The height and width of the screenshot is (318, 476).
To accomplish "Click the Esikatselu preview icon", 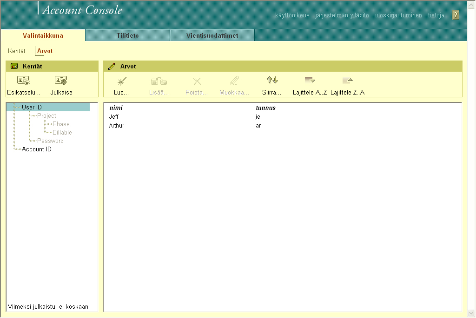I will [23, 81].
